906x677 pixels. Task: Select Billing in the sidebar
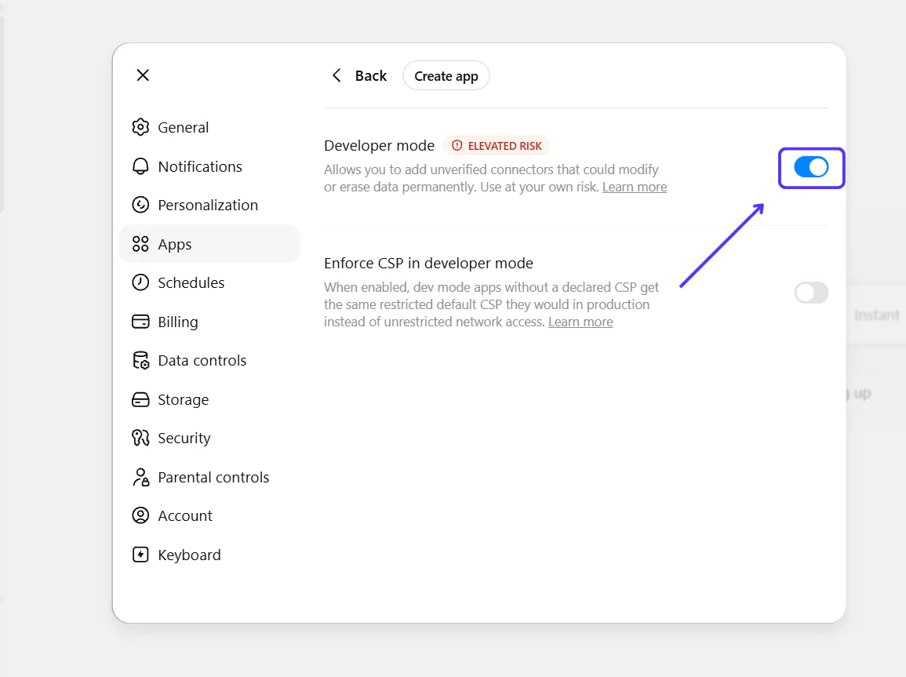pos(209,322)
